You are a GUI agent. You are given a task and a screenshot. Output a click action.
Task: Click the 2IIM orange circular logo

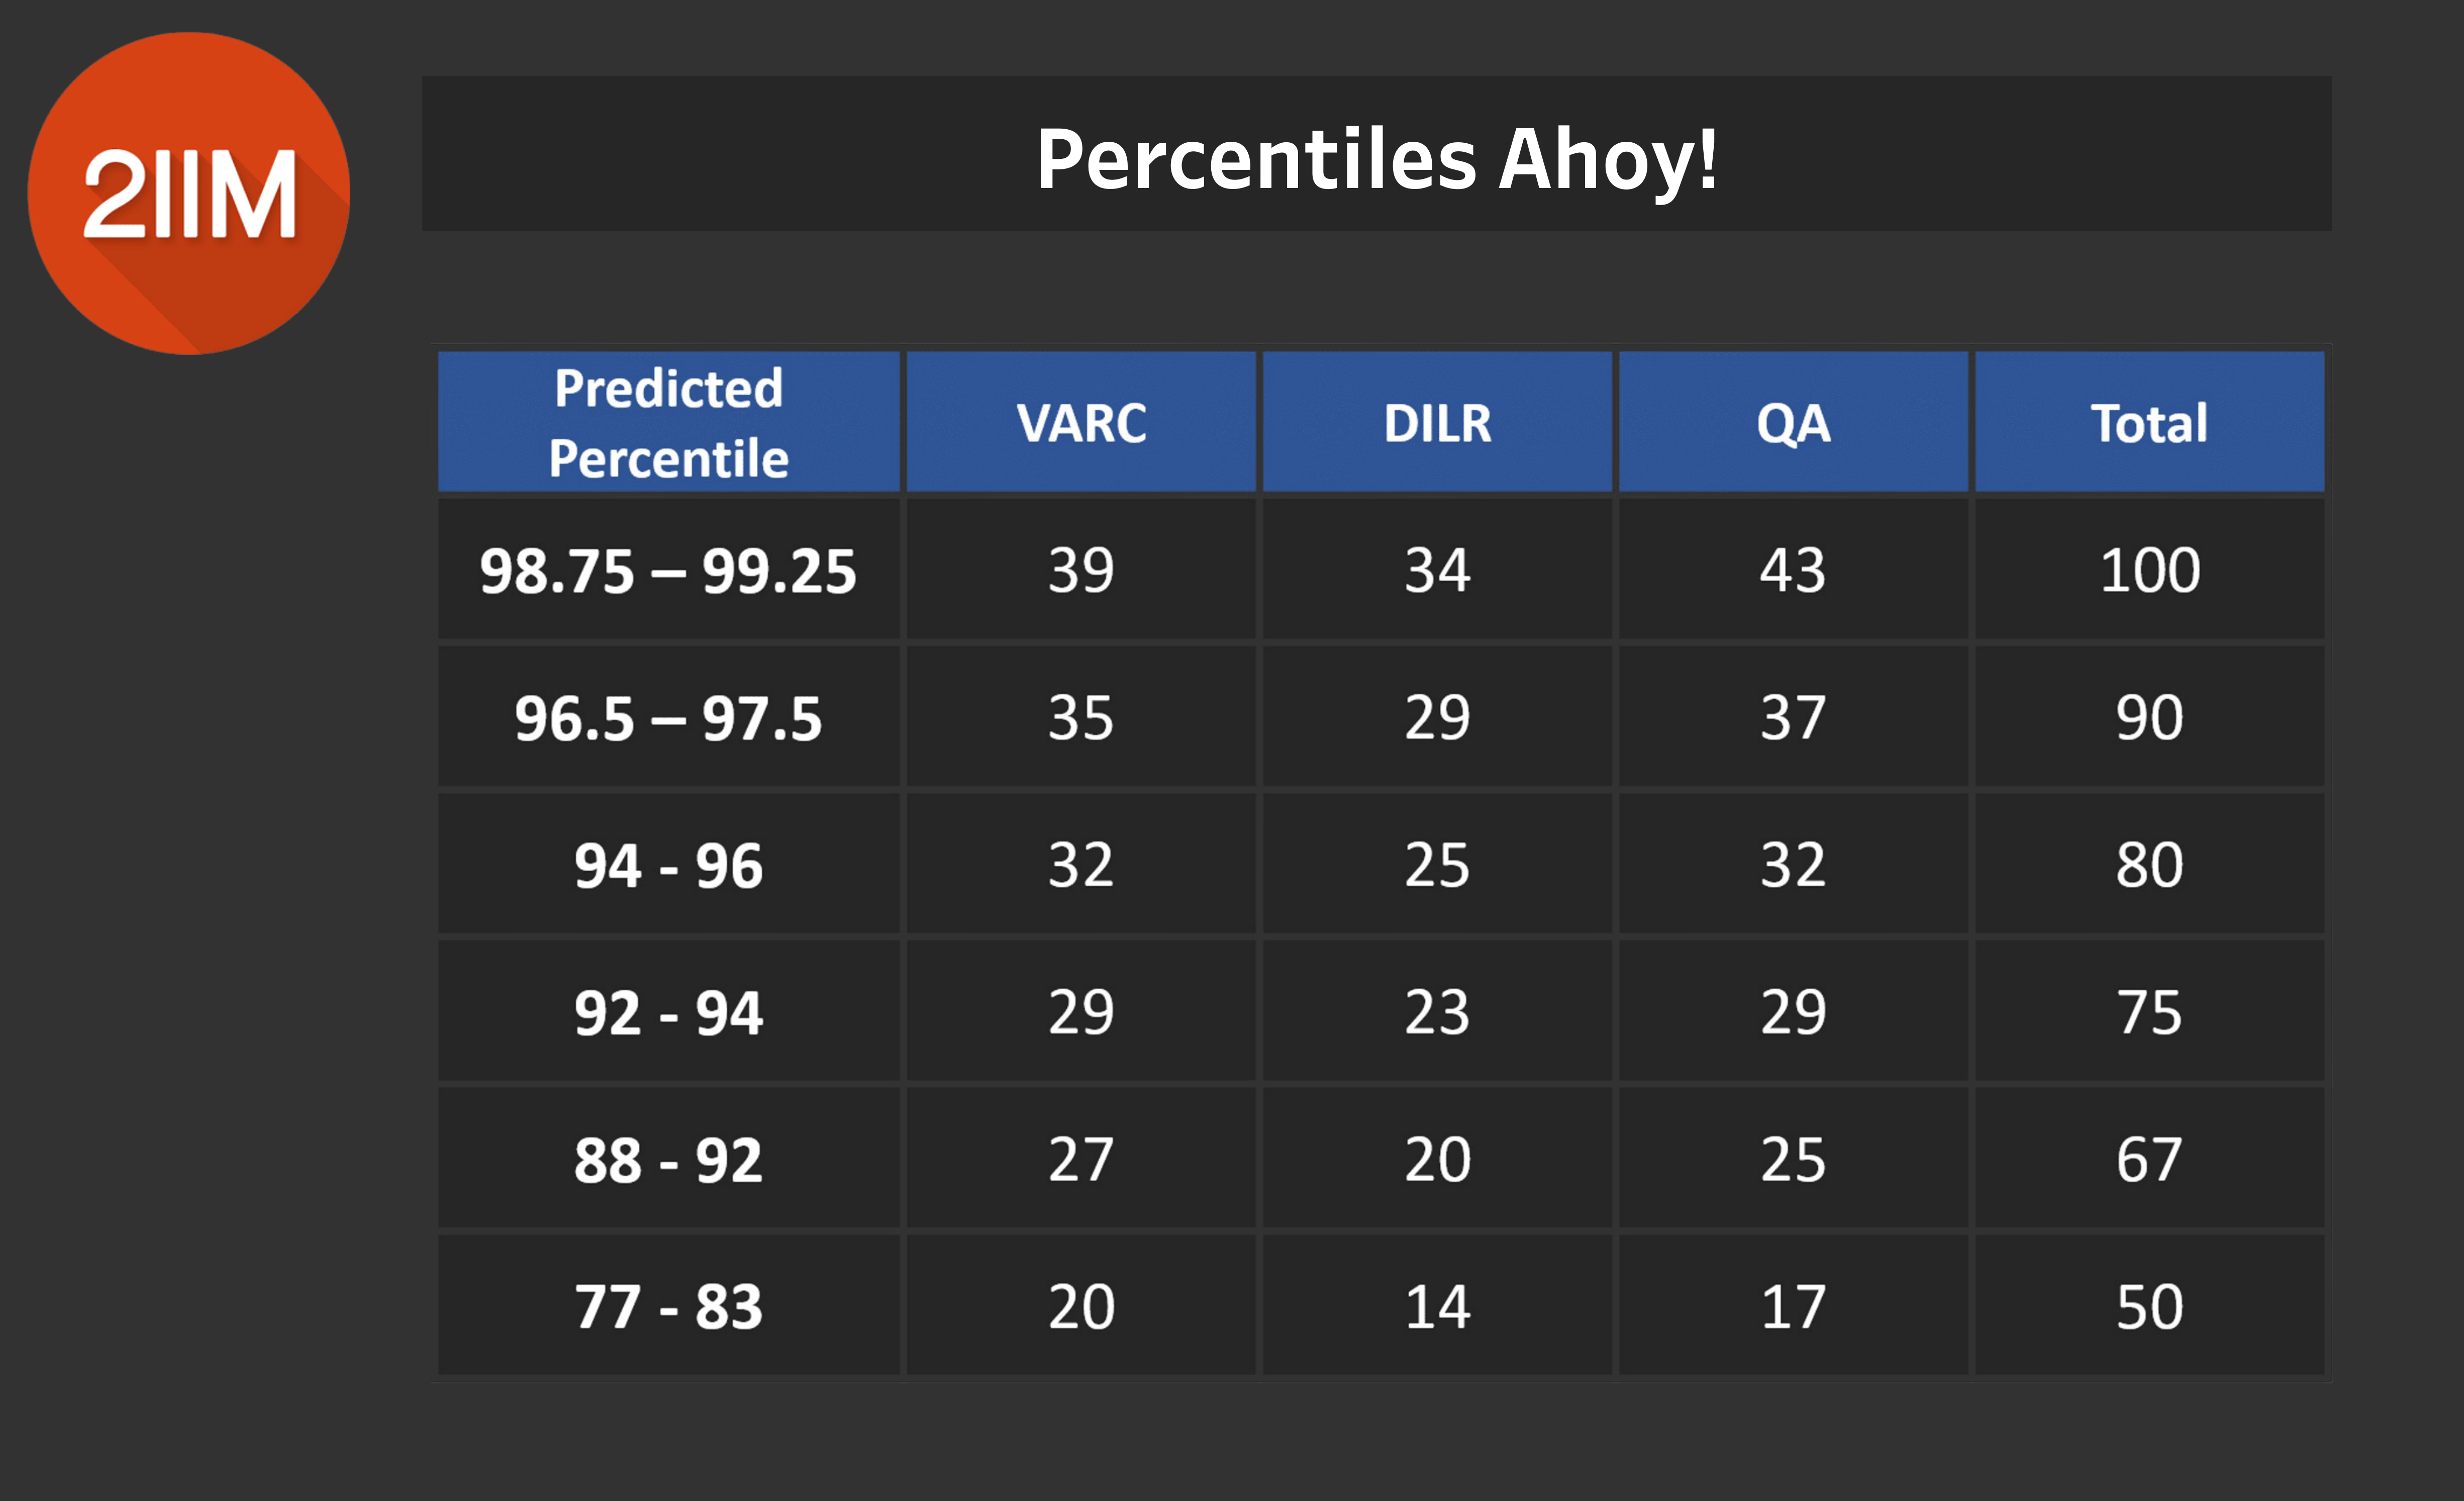[x=189, y=193]
